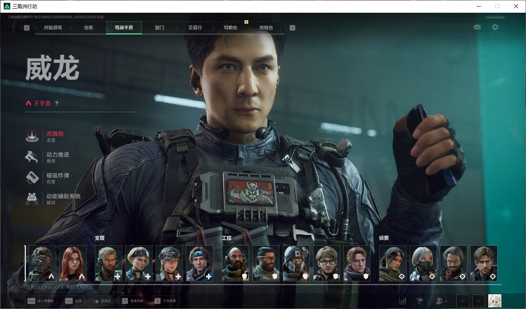This screenshot has width=526, height=309.
Task: Select the 动力推进 skill icon
Action: click(x=32, y=157)
